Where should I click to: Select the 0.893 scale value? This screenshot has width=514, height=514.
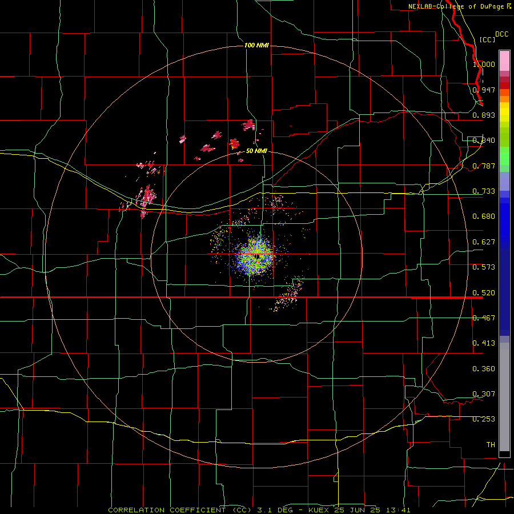pyautogui.click(x=484, y=115)
